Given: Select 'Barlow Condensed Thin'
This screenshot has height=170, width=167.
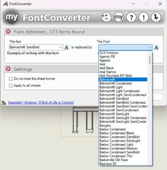Looking at the screenshot, I should coord(123,156).
